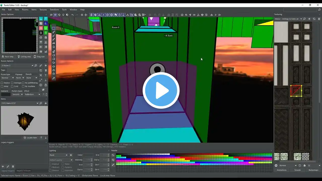This screenshot has height=181, width=322.
Task: Click the Undo arrow in the toolbar
Action: coord(73,15)
